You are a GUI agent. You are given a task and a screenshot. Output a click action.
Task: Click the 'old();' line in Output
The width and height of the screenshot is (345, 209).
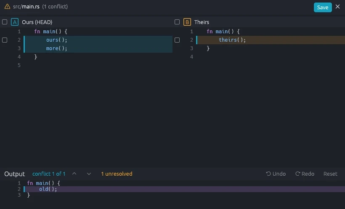(x=48, y=189)
